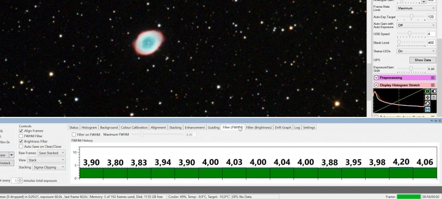Open the Preprocessing section hamburger menu
The height and width of the screenshot is (199, 442).
(x=433, y=78)
